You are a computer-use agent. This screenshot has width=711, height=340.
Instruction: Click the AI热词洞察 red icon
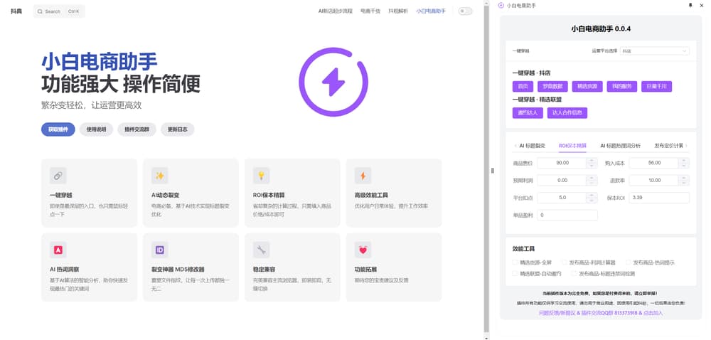click(58, 250)
